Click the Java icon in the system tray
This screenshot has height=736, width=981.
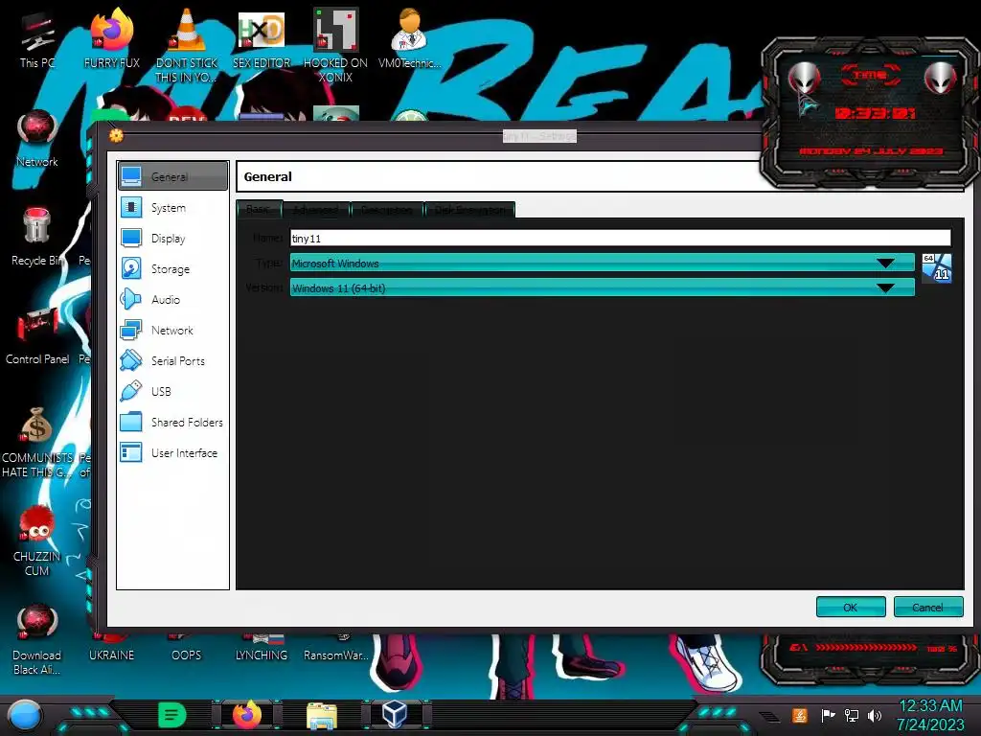coord(800,715)
